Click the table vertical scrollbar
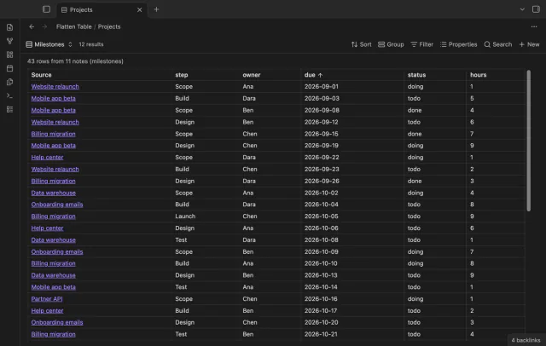The width and height of the screenshot is (546, 346). tap(529, 141)
